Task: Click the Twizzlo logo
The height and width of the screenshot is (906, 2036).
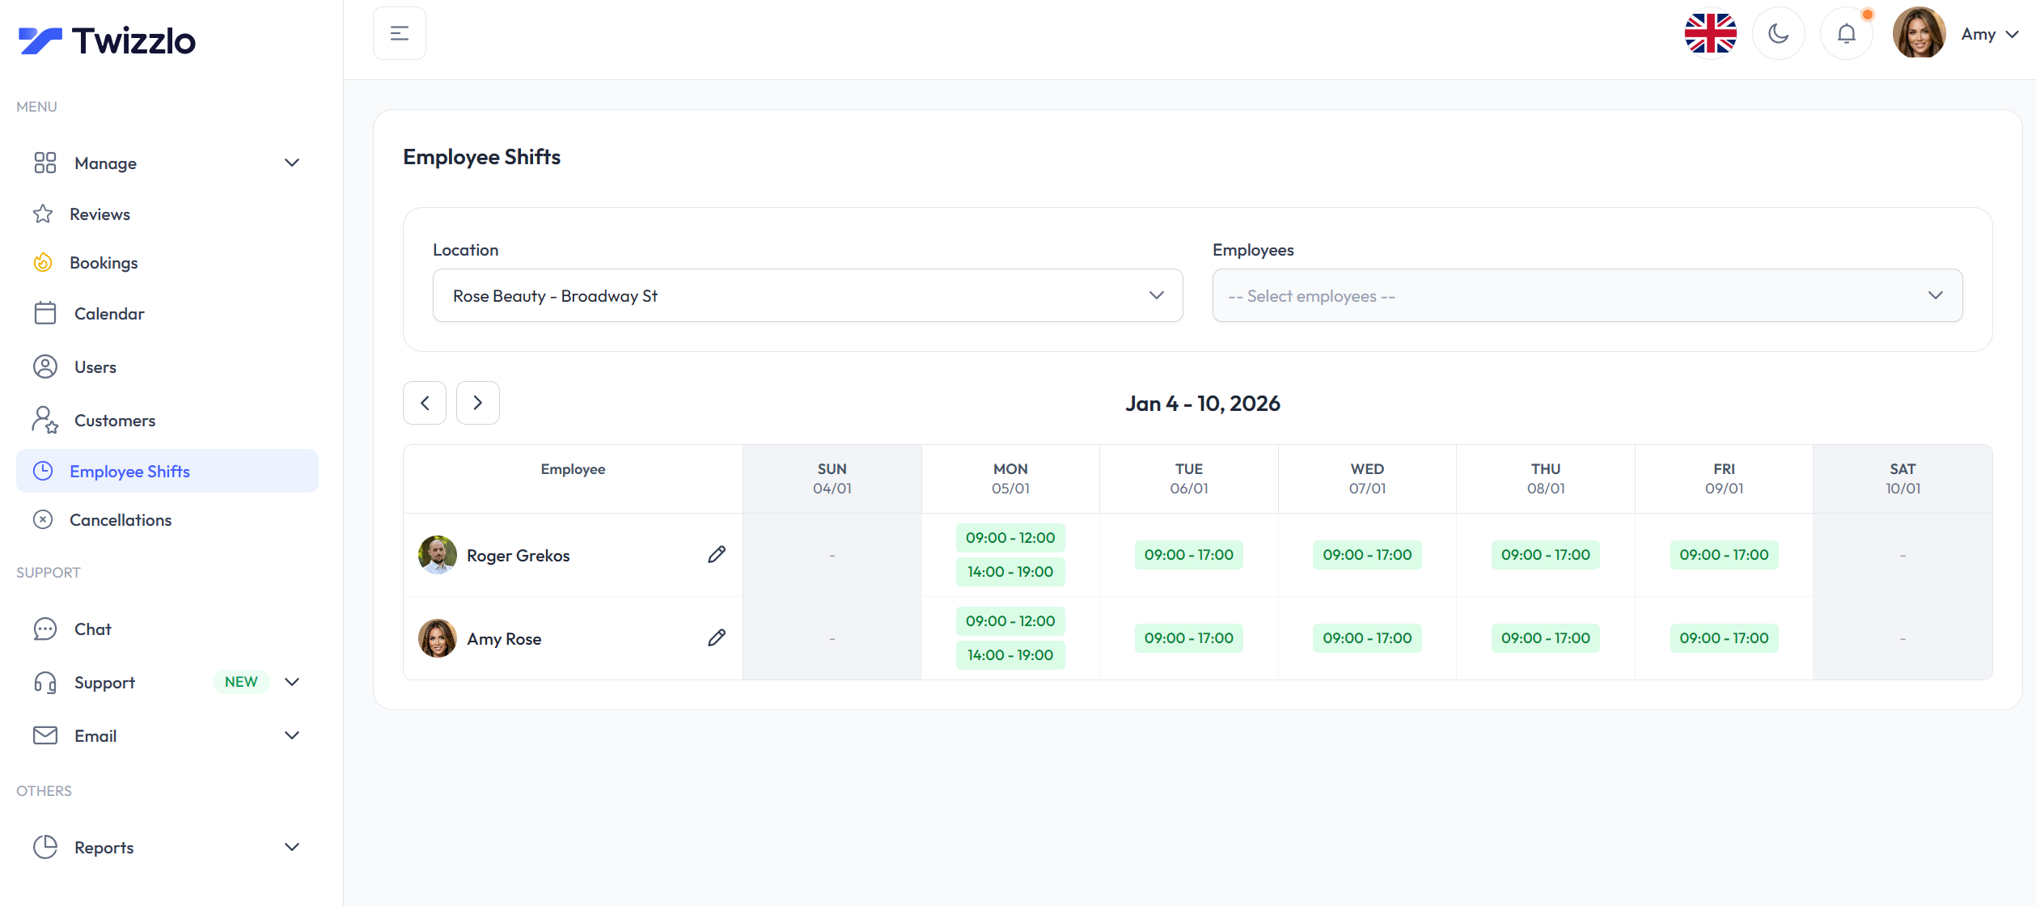Action: [107, 40]
